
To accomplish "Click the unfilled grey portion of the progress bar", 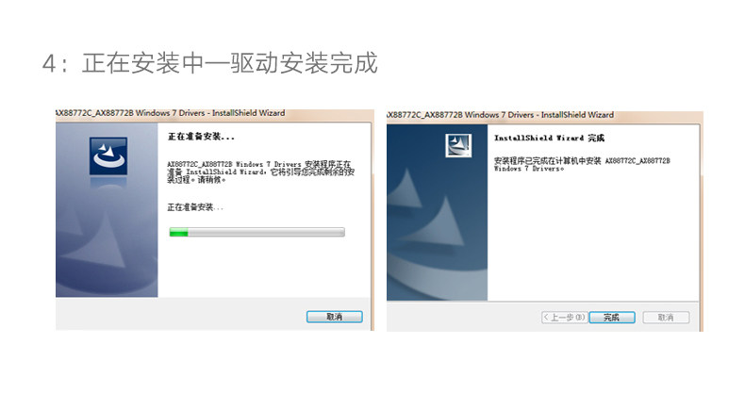I will [266, 232].
